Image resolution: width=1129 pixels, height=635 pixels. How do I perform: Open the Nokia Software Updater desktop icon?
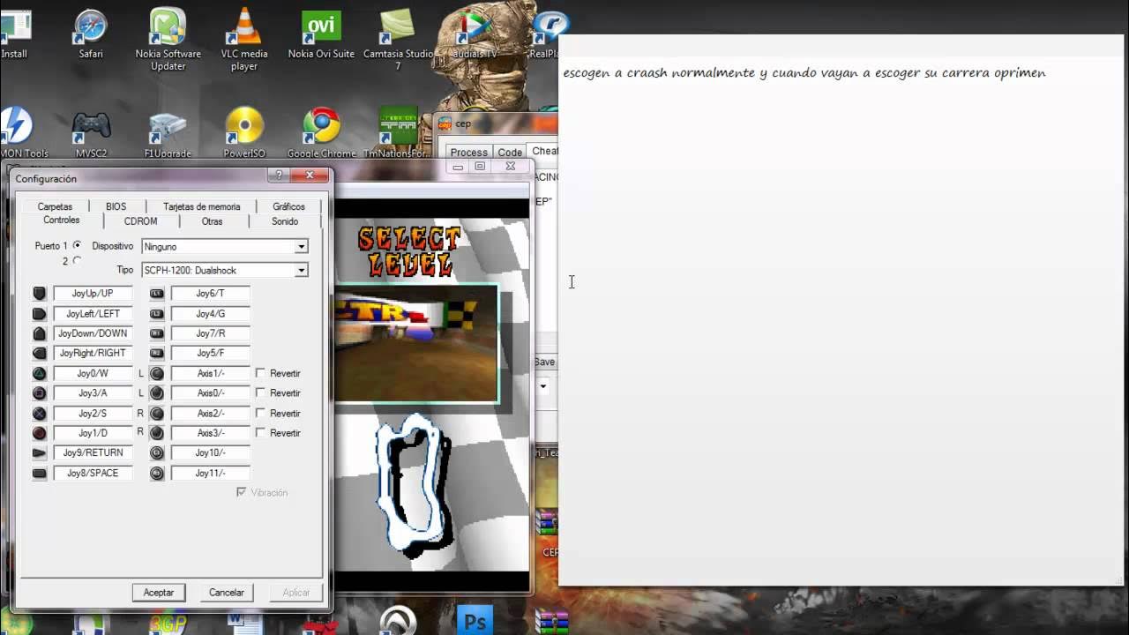[x=168, y=39]
